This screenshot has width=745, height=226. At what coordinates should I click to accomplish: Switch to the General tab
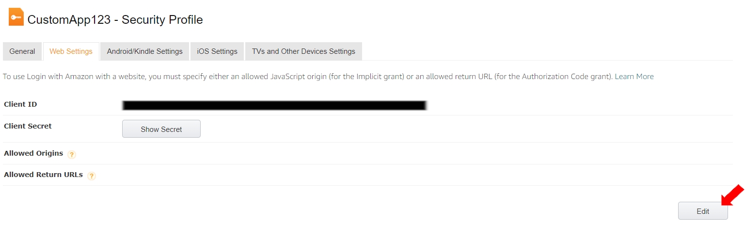click(x=22, y=51)
